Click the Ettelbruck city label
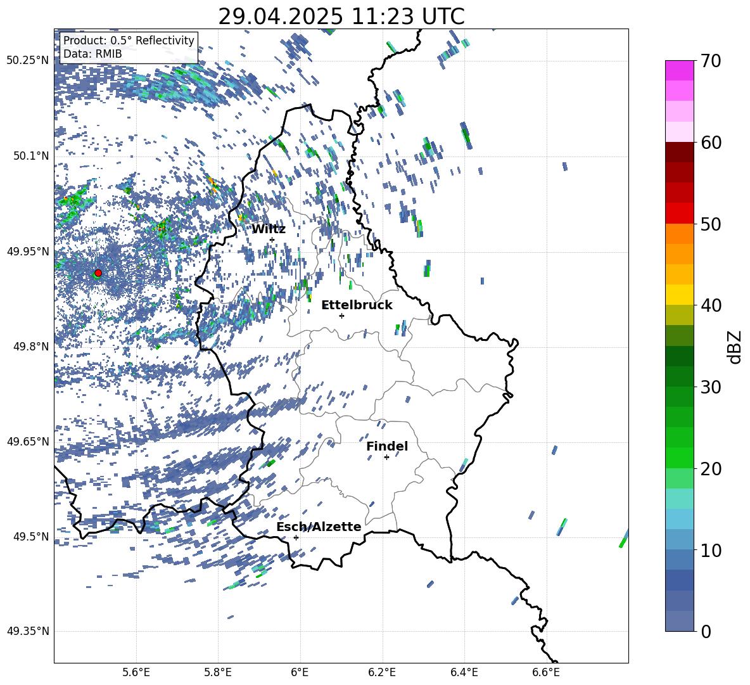 click(x=357, y=305)
